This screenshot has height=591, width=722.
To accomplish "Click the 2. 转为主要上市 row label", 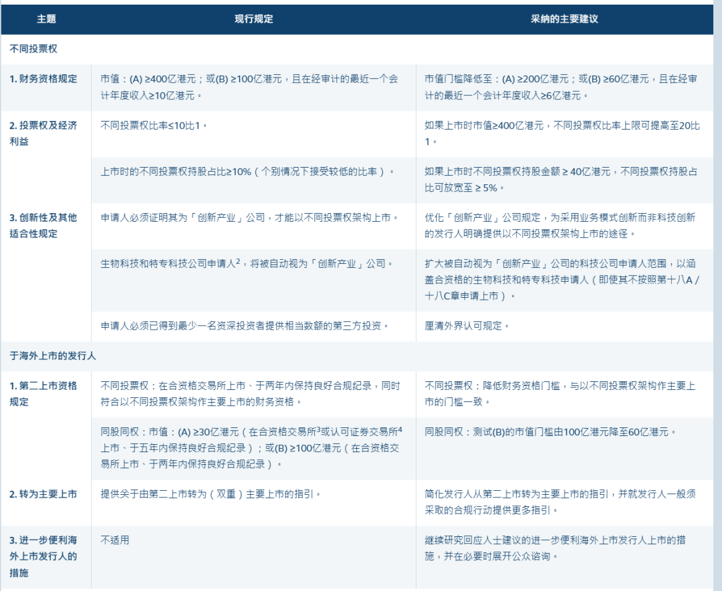I will tap(43, 494).
